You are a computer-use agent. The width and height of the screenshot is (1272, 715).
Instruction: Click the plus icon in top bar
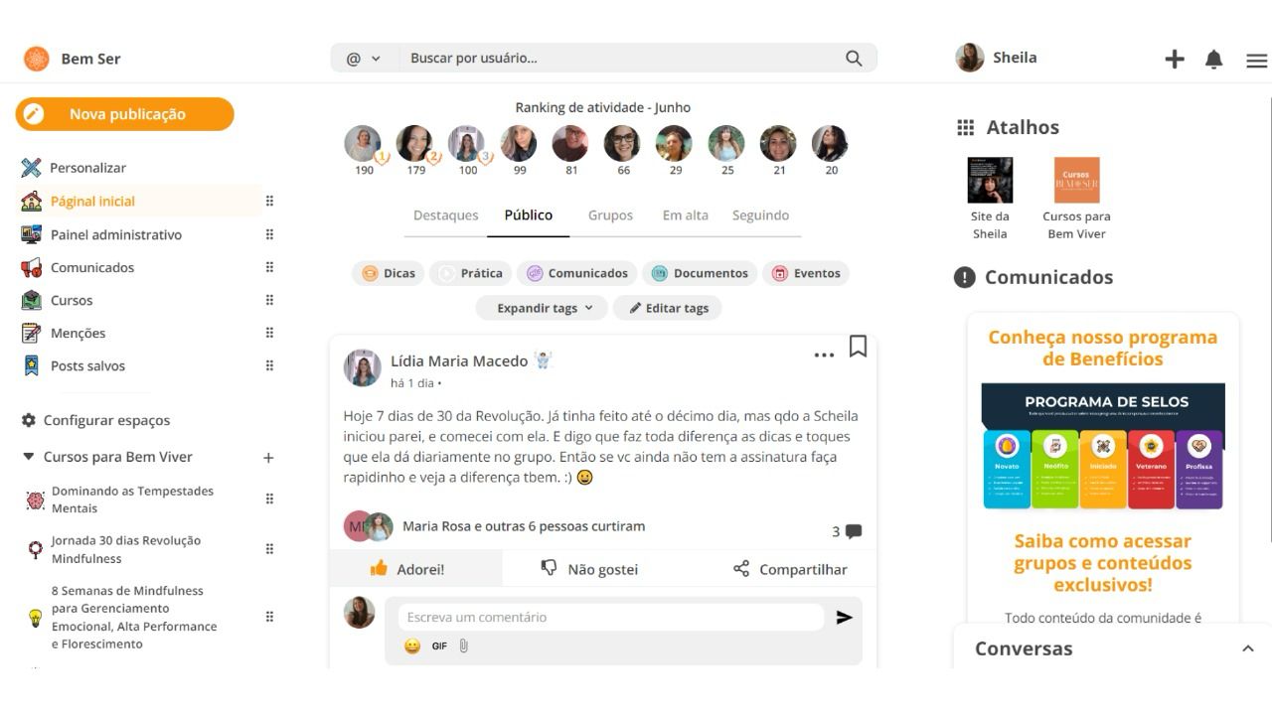click(1175, 60)
